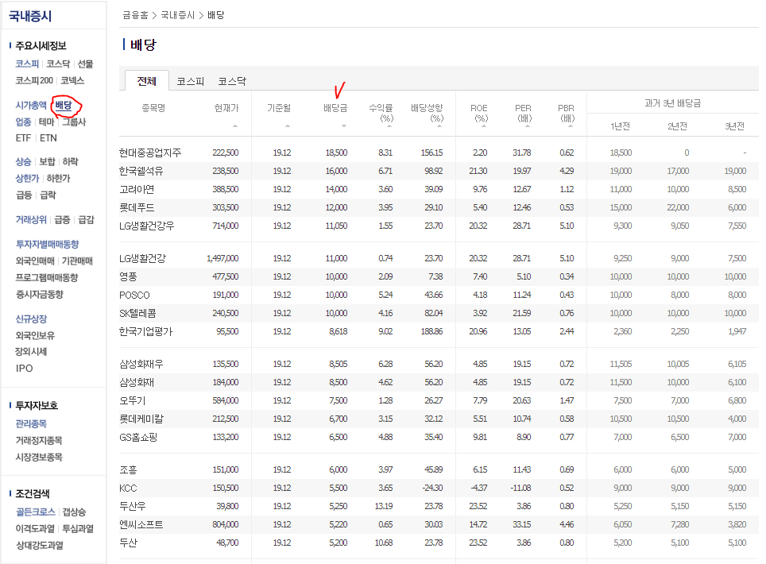The height and width of the screenshot is (564, 766).
Task: Open the 코스피200 sidebar link
Action: point(34,80)
